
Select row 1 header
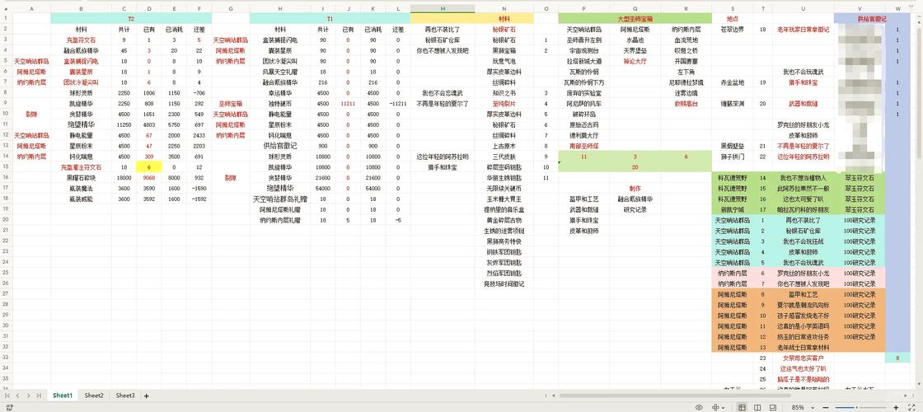(6, 18)
